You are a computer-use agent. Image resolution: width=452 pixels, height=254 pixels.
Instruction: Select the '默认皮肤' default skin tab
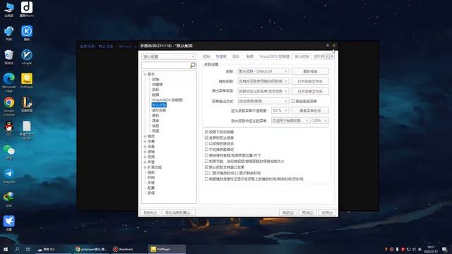[x=302, y=56]
